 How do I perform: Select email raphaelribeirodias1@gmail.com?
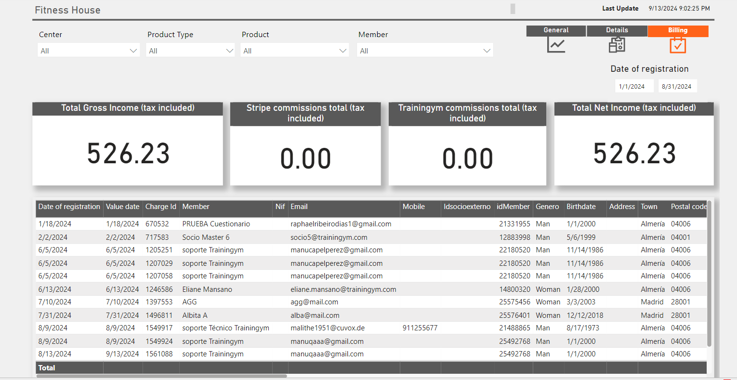click(x=341, y=224)
